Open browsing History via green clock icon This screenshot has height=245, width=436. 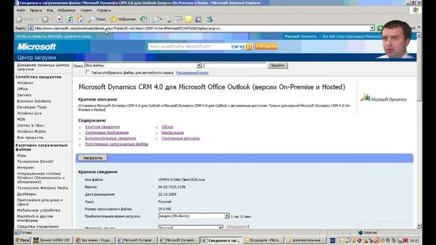(x=144, y=19)
